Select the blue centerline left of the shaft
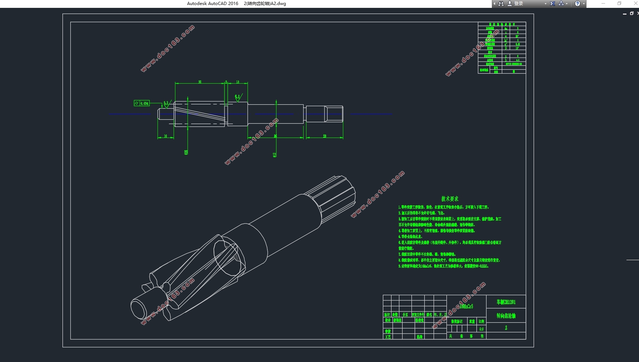This screenshot has width=639, height=362. click(x=130, y=114)
